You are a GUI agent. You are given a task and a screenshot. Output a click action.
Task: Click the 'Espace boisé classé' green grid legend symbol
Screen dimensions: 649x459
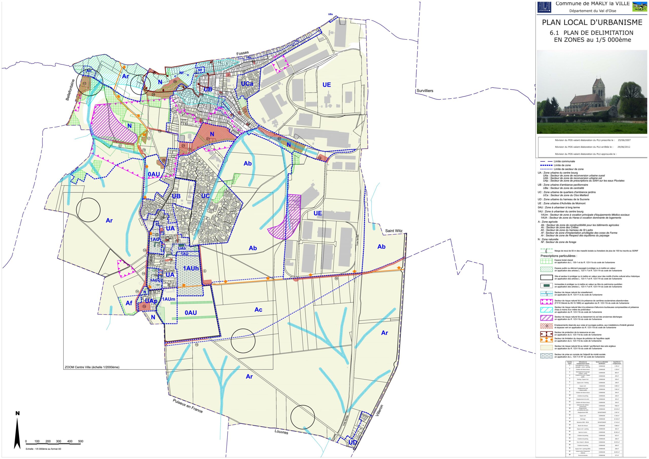coord(546,261)
